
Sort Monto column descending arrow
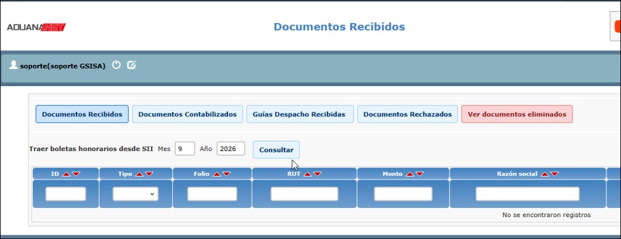pyautogui.click(x=420, y=174)
